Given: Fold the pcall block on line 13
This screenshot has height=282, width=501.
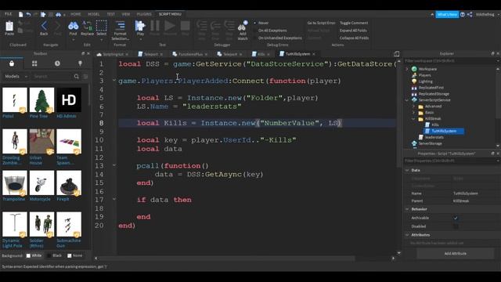Looking at the screenshot, I should click(114, 165).
